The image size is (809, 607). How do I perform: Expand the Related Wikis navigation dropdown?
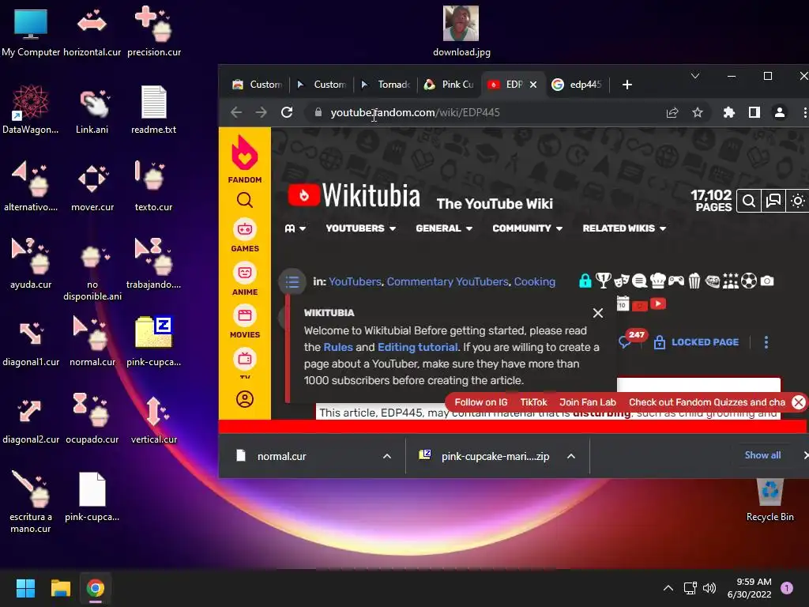coord(624,228)
